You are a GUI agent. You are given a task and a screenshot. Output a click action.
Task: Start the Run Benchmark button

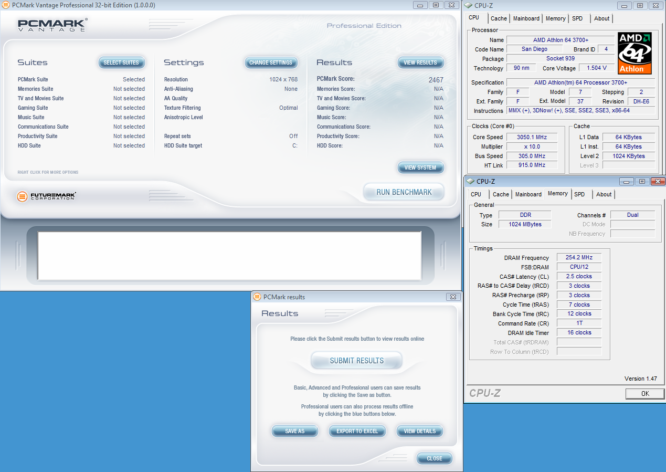(404, 192)
